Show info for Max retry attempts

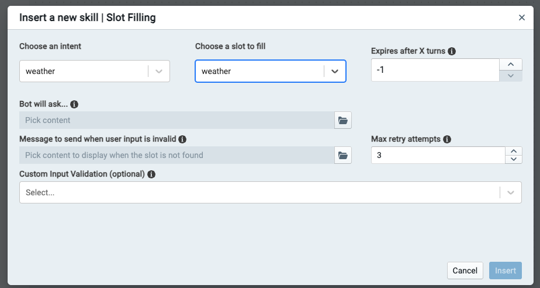[447, 139]
